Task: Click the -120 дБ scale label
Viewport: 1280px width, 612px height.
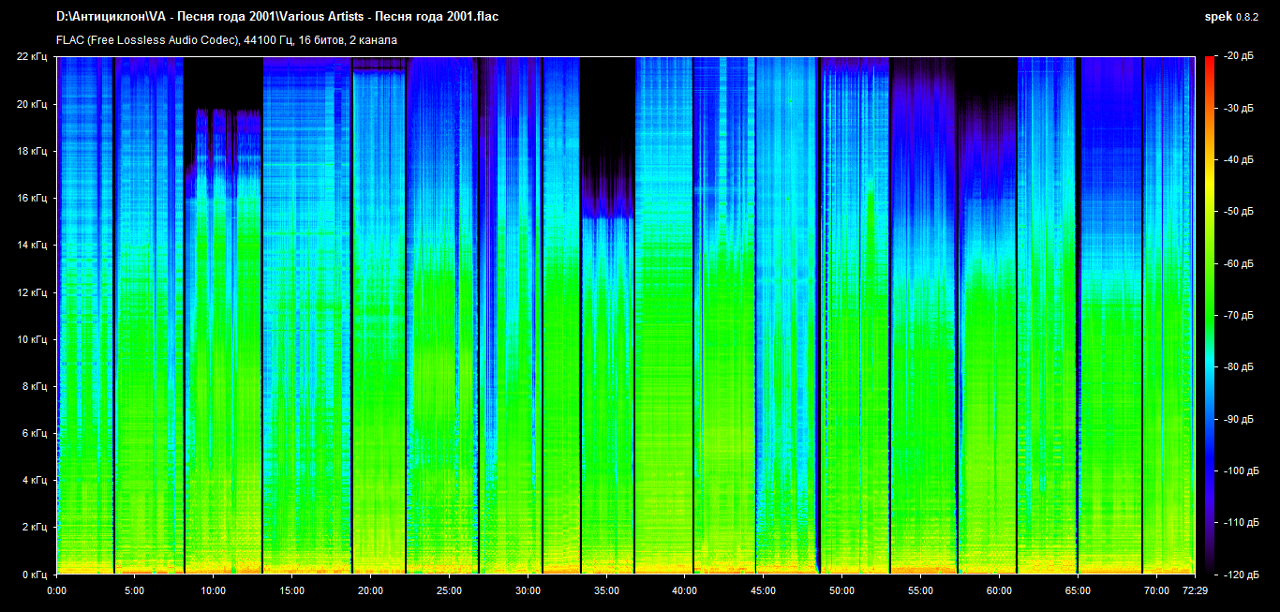Action: (x=1242, y=574)
